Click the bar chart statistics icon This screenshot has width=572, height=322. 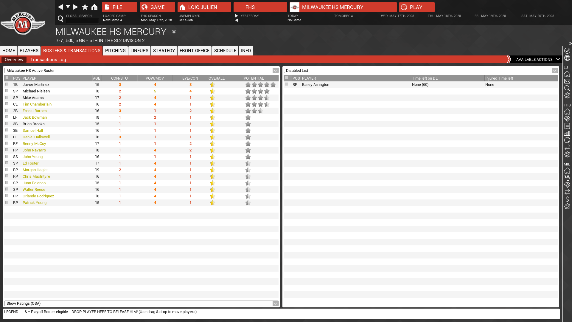click(567, 133)
